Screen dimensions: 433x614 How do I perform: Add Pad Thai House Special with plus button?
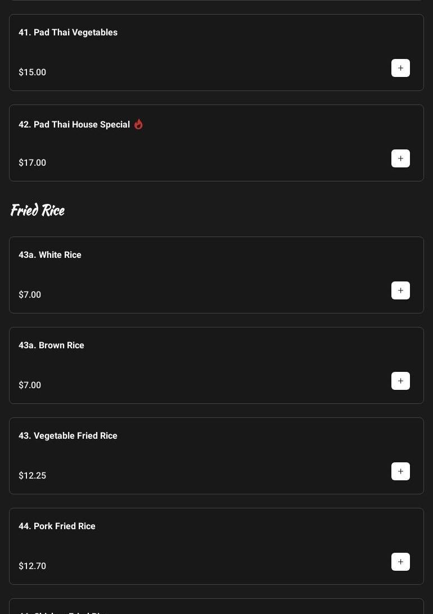coord(400,158)
